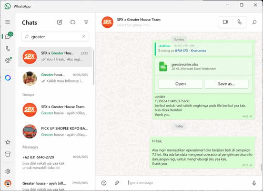Open the greaterseller.xlsx file
263x191 pixels.
click(180, 84)
